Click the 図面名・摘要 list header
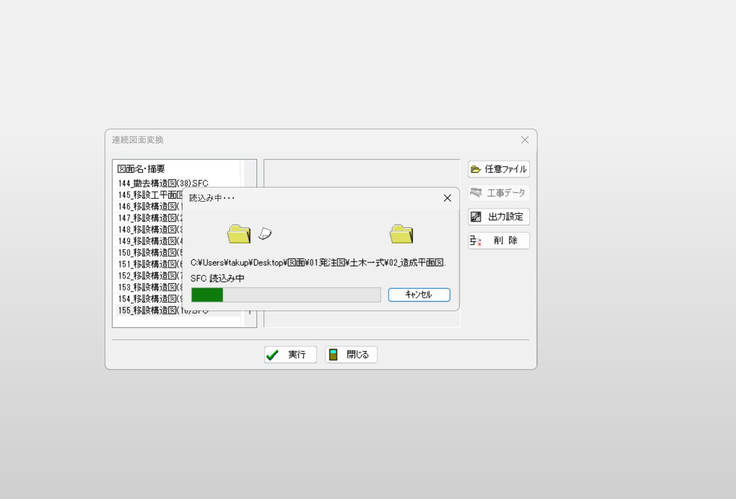736x499 pixels. [x=141, y=169]
